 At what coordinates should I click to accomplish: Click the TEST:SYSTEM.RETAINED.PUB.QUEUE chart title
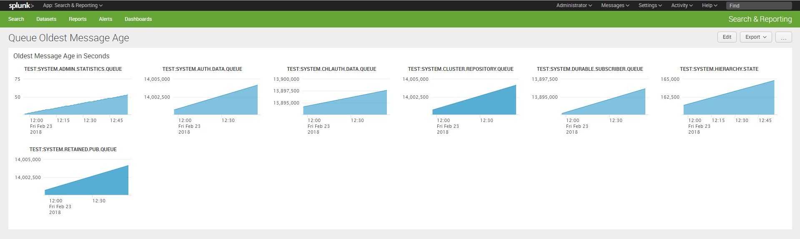point(73,149)
